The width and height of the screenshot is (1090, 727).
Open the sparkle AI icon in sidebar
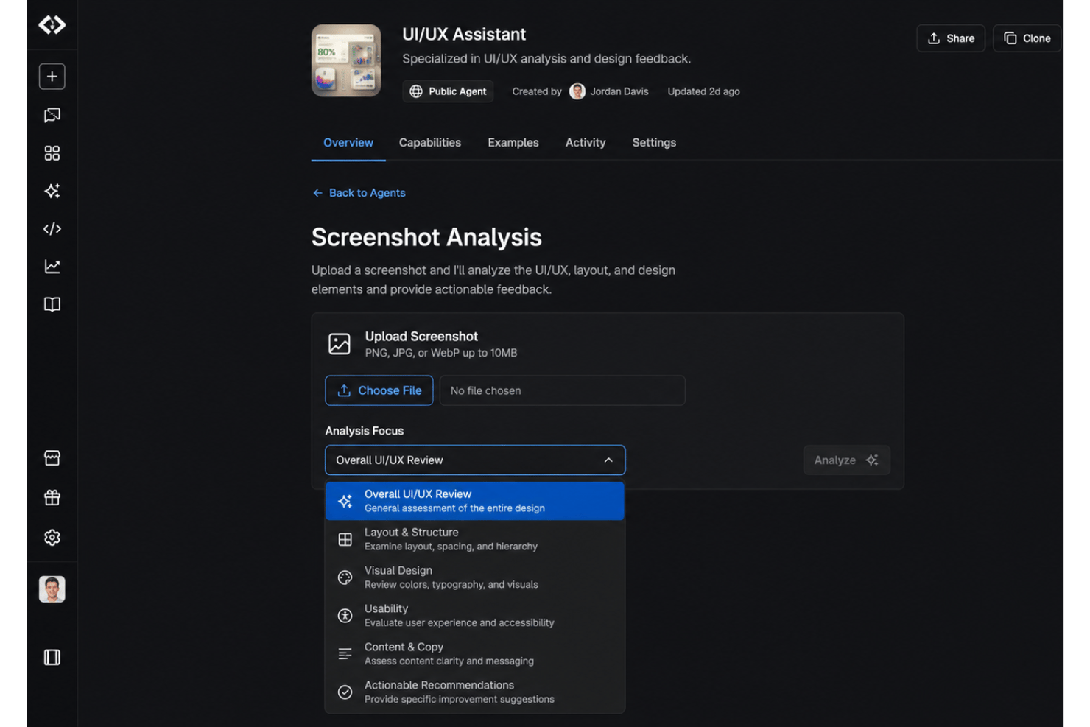coord(52,191)
